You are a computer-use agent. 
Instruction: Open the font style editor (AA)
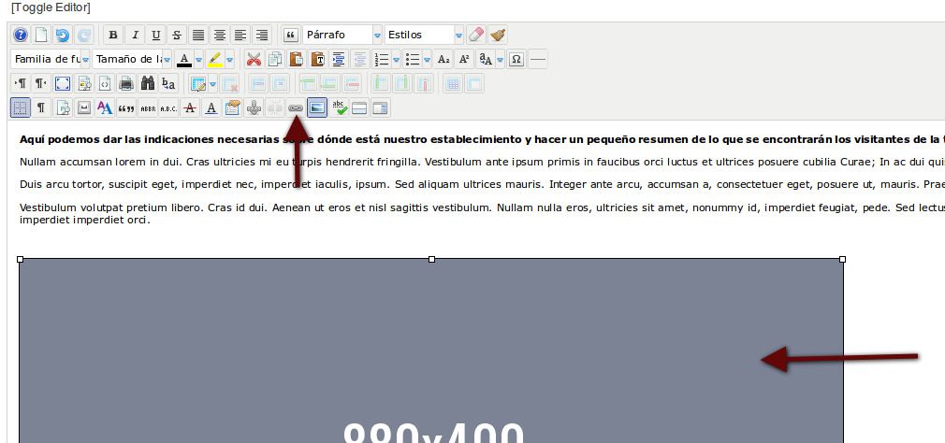click(105, 107)
